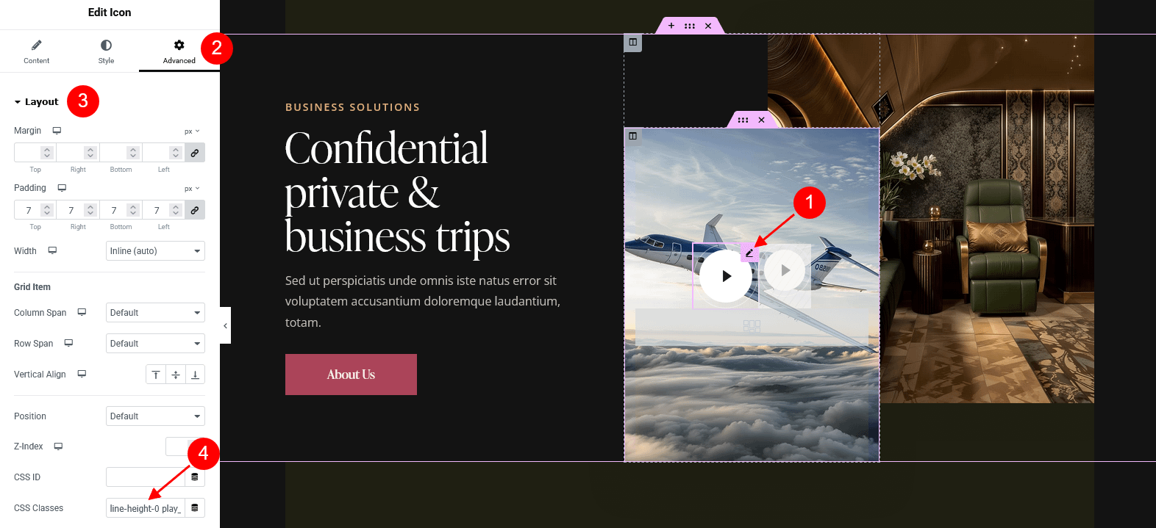Delete section using top handle X icon
This screenshot has height=528, width=1156.
(708, 26)
